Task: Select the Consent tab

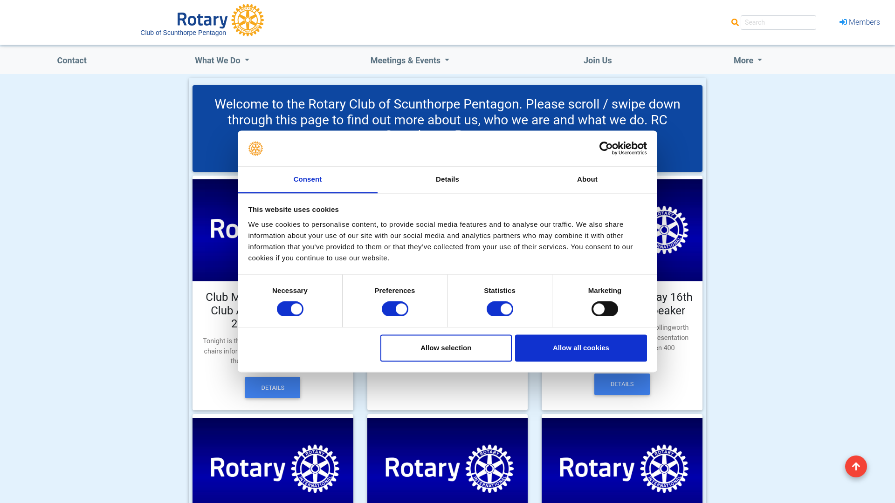Action: (x=308, y=180)
